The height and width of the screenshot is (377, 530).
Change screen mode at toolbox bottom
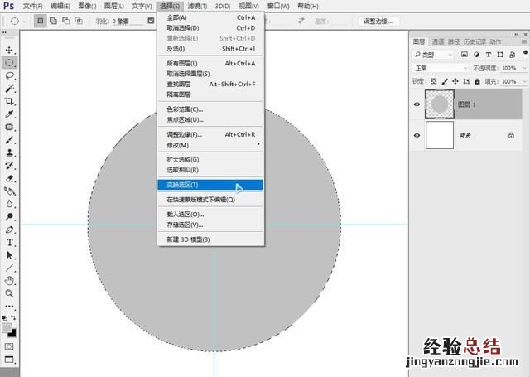[9, 360]
